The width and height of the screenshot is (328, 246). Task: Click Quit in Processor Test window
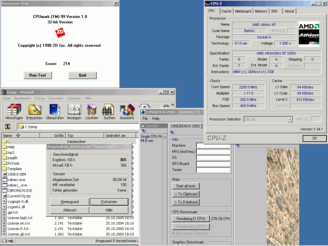point(83,75)
